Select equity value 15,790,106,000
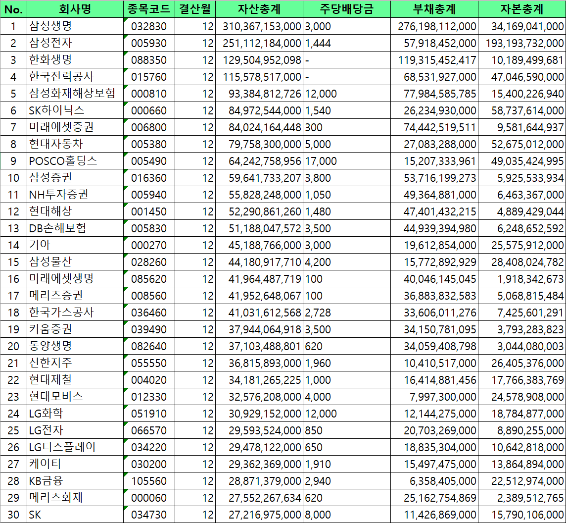Viewport: 566px width, 523px height. pyautogui.click(x=522, y=515)
